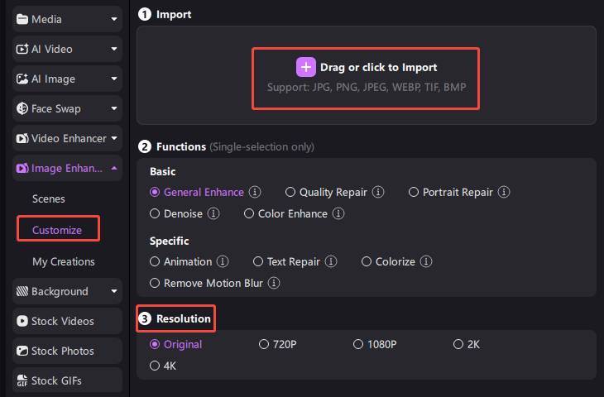The width and height of the screenshot is (604, 397).
Task: Expand the Video Enhancer dropdown arrow
Action: [x=114, y=138]
